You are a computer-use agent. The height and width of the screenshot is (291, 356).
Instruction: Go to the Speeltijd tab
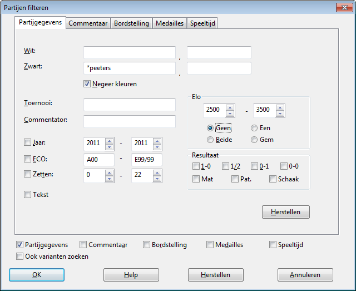click(x=202, y=23)
